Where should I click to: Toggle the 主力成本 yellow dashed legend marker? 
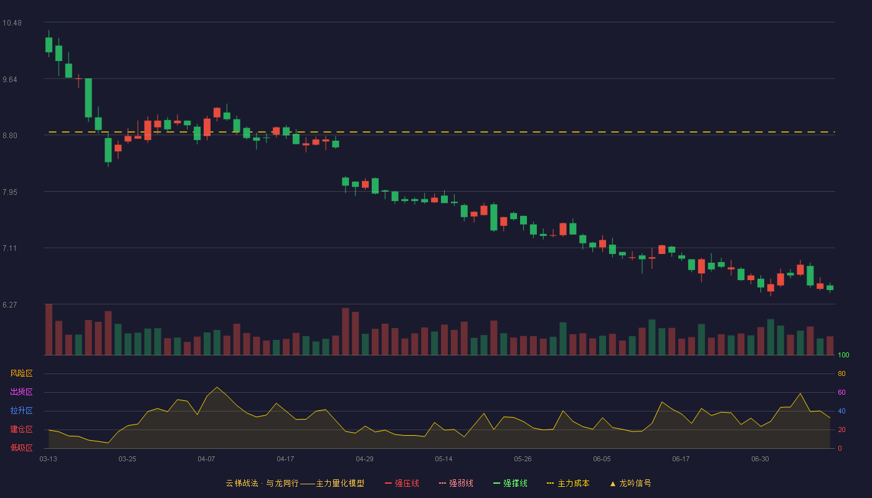pyautogui.click(x=551, y=484)
